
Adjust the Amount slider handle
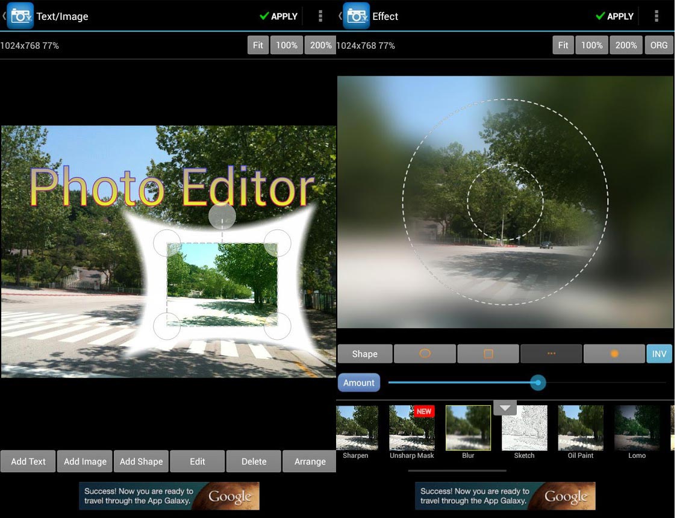coord(538,382)
